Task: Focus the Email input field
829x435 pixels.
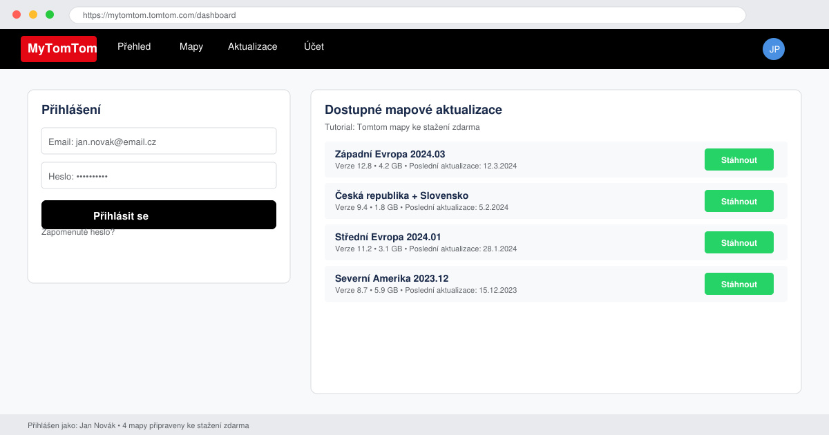Action: [x=159, y=141]
